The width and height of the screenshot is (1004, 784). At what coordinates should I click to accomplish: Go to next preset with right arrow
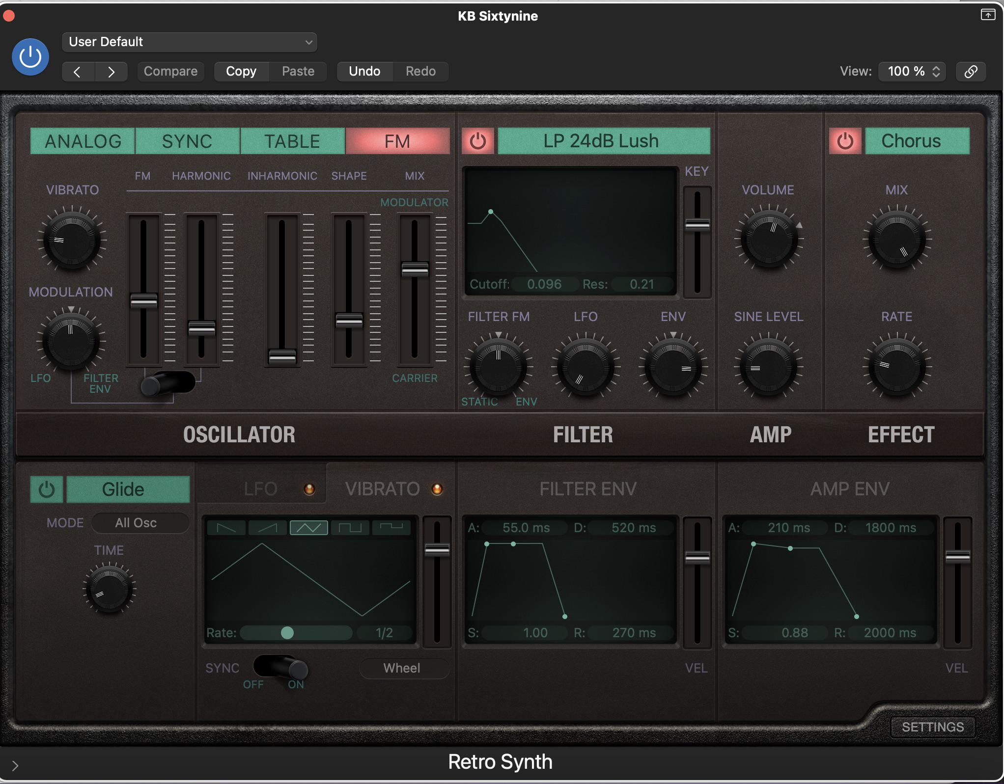[x=111, y=72]
